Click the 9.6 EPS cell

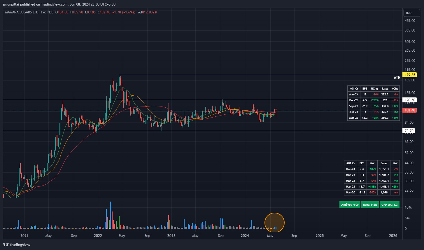pyautogui.click(x=362, y=169)
